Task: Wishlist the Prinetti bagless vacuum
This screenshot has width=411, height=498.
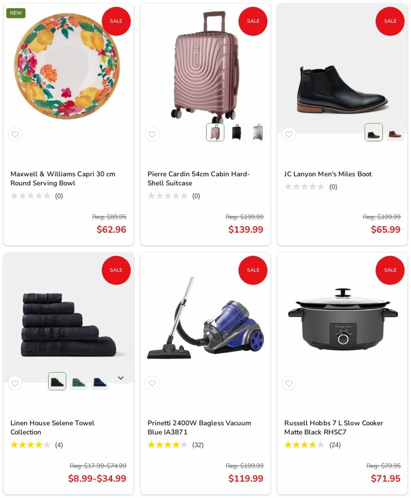Action: pyautogui.click(x=152, y=383)
